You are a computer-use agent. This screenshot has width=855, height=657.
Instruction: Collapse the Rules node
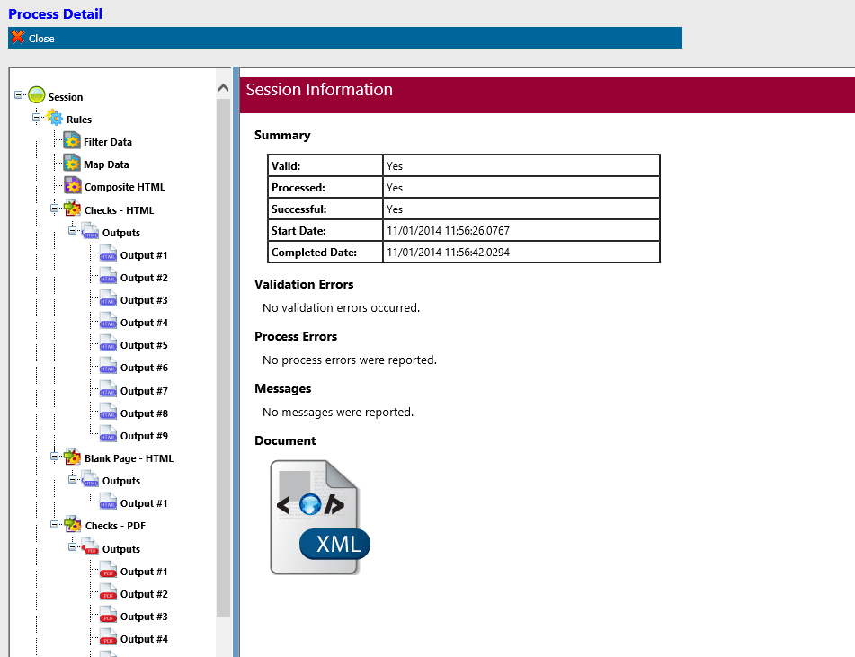37,117
